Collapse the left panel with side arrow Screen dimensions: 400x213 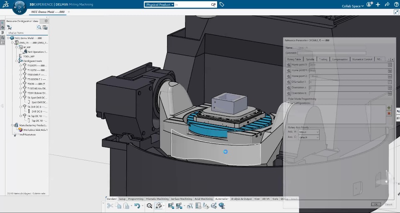tap(2, 106)
